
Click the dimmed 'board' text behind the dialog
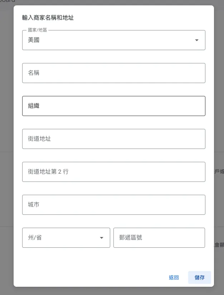click(x=7, y=1)
